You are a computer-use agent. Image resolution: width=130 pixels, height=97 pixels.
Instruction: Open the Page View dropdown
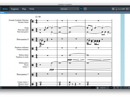[x=105, y=88]
